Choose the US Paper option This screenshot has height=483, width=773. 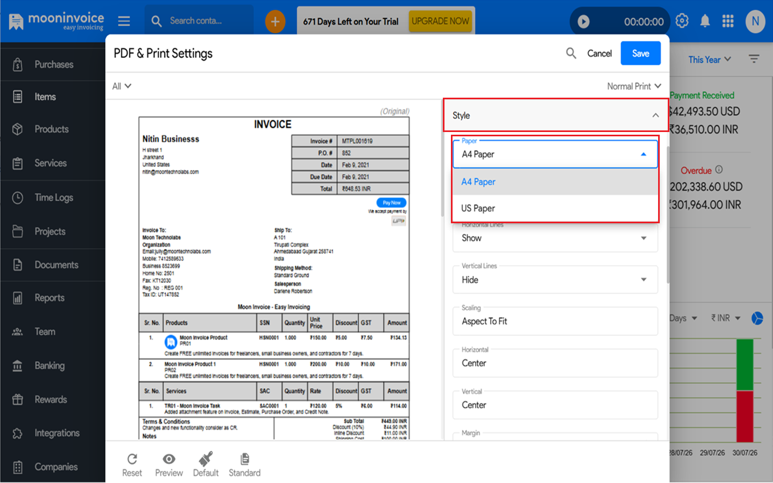tap(555, 208)
